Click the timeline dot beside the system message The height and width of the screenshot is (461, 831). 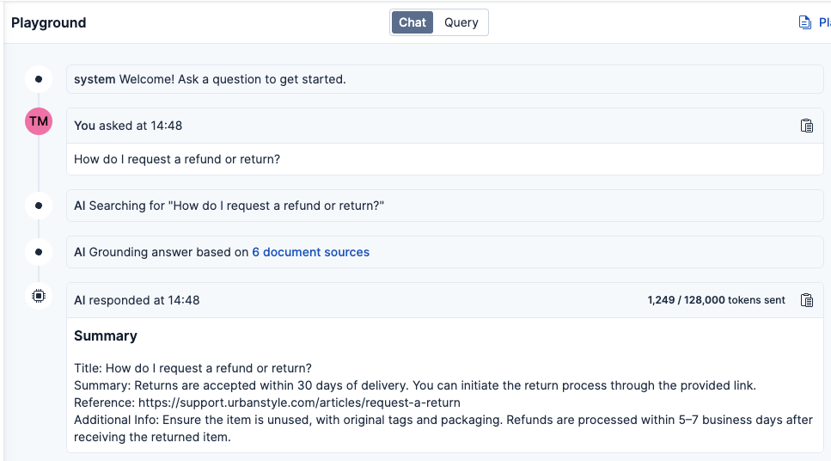[x=39, y=79]
